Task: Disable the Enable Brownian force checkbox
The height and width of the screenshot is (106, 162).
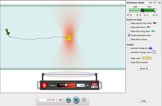Action: click(x=129, y=35)
